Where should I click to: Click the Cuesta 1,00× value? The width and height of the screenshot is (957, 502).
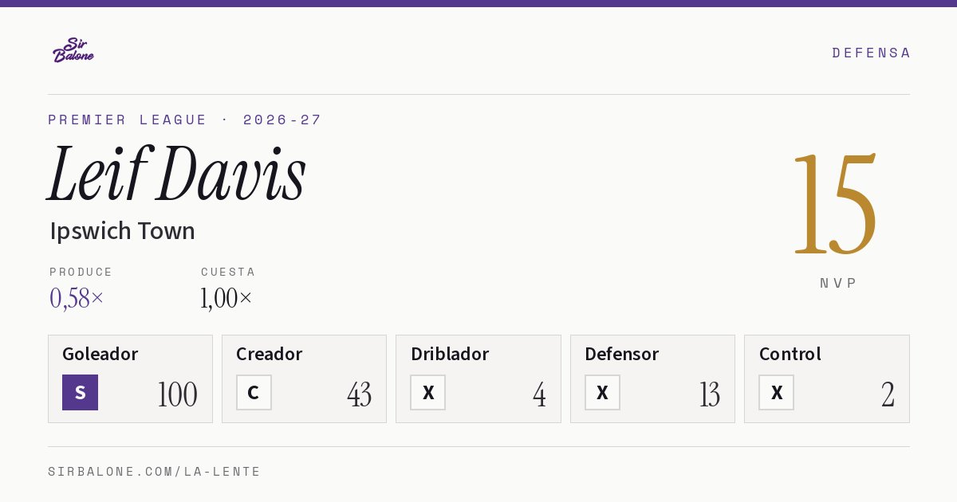226,298
